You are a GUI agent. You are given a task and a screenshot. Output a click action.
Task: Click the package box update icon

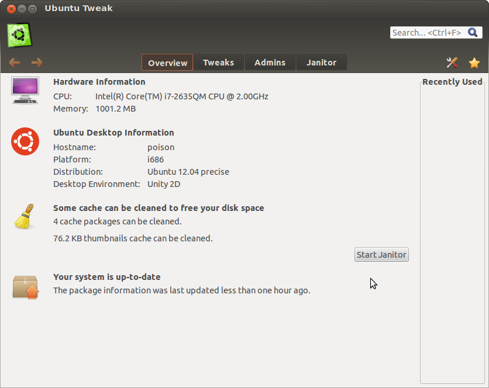click(x=25, y=287)
